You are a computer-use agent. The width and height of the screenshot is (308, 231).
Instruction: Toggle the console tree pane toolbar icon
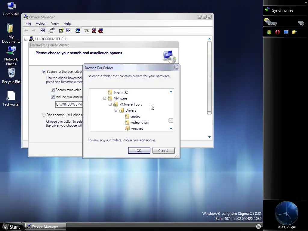43,30
